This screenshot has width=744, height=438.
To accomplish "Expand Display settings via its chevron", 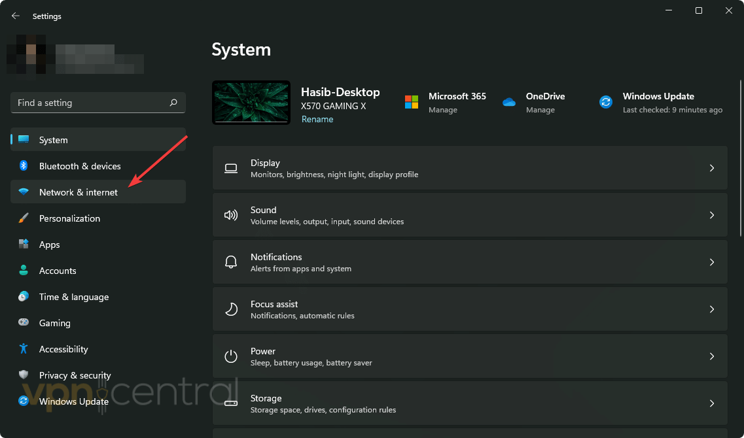I will pos(711,168).
